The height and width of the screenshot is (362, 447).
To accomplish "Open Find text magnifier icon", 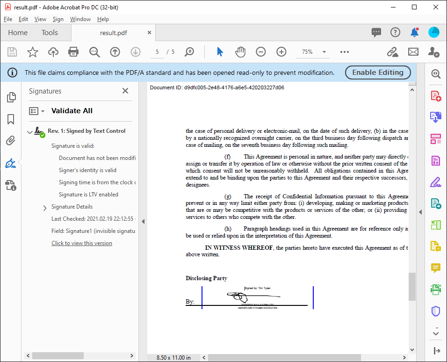I will coord(94,52).
